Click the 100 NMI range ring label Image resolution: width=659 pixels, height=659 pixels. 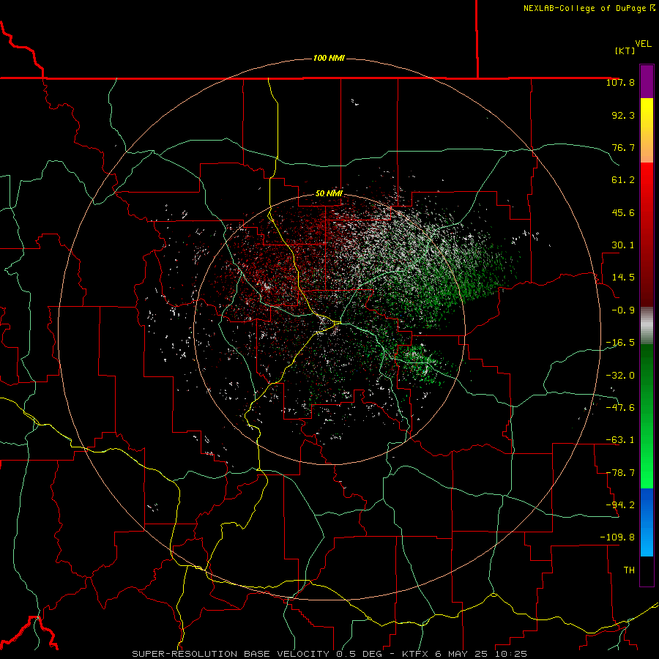[x=329, y=58]
